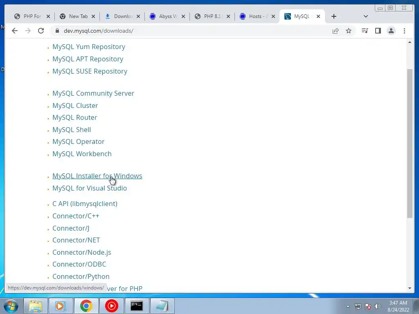This screenshot has width=419, height=314.
Task: Open the Chrome profile icon
Action: click(391, 31)
